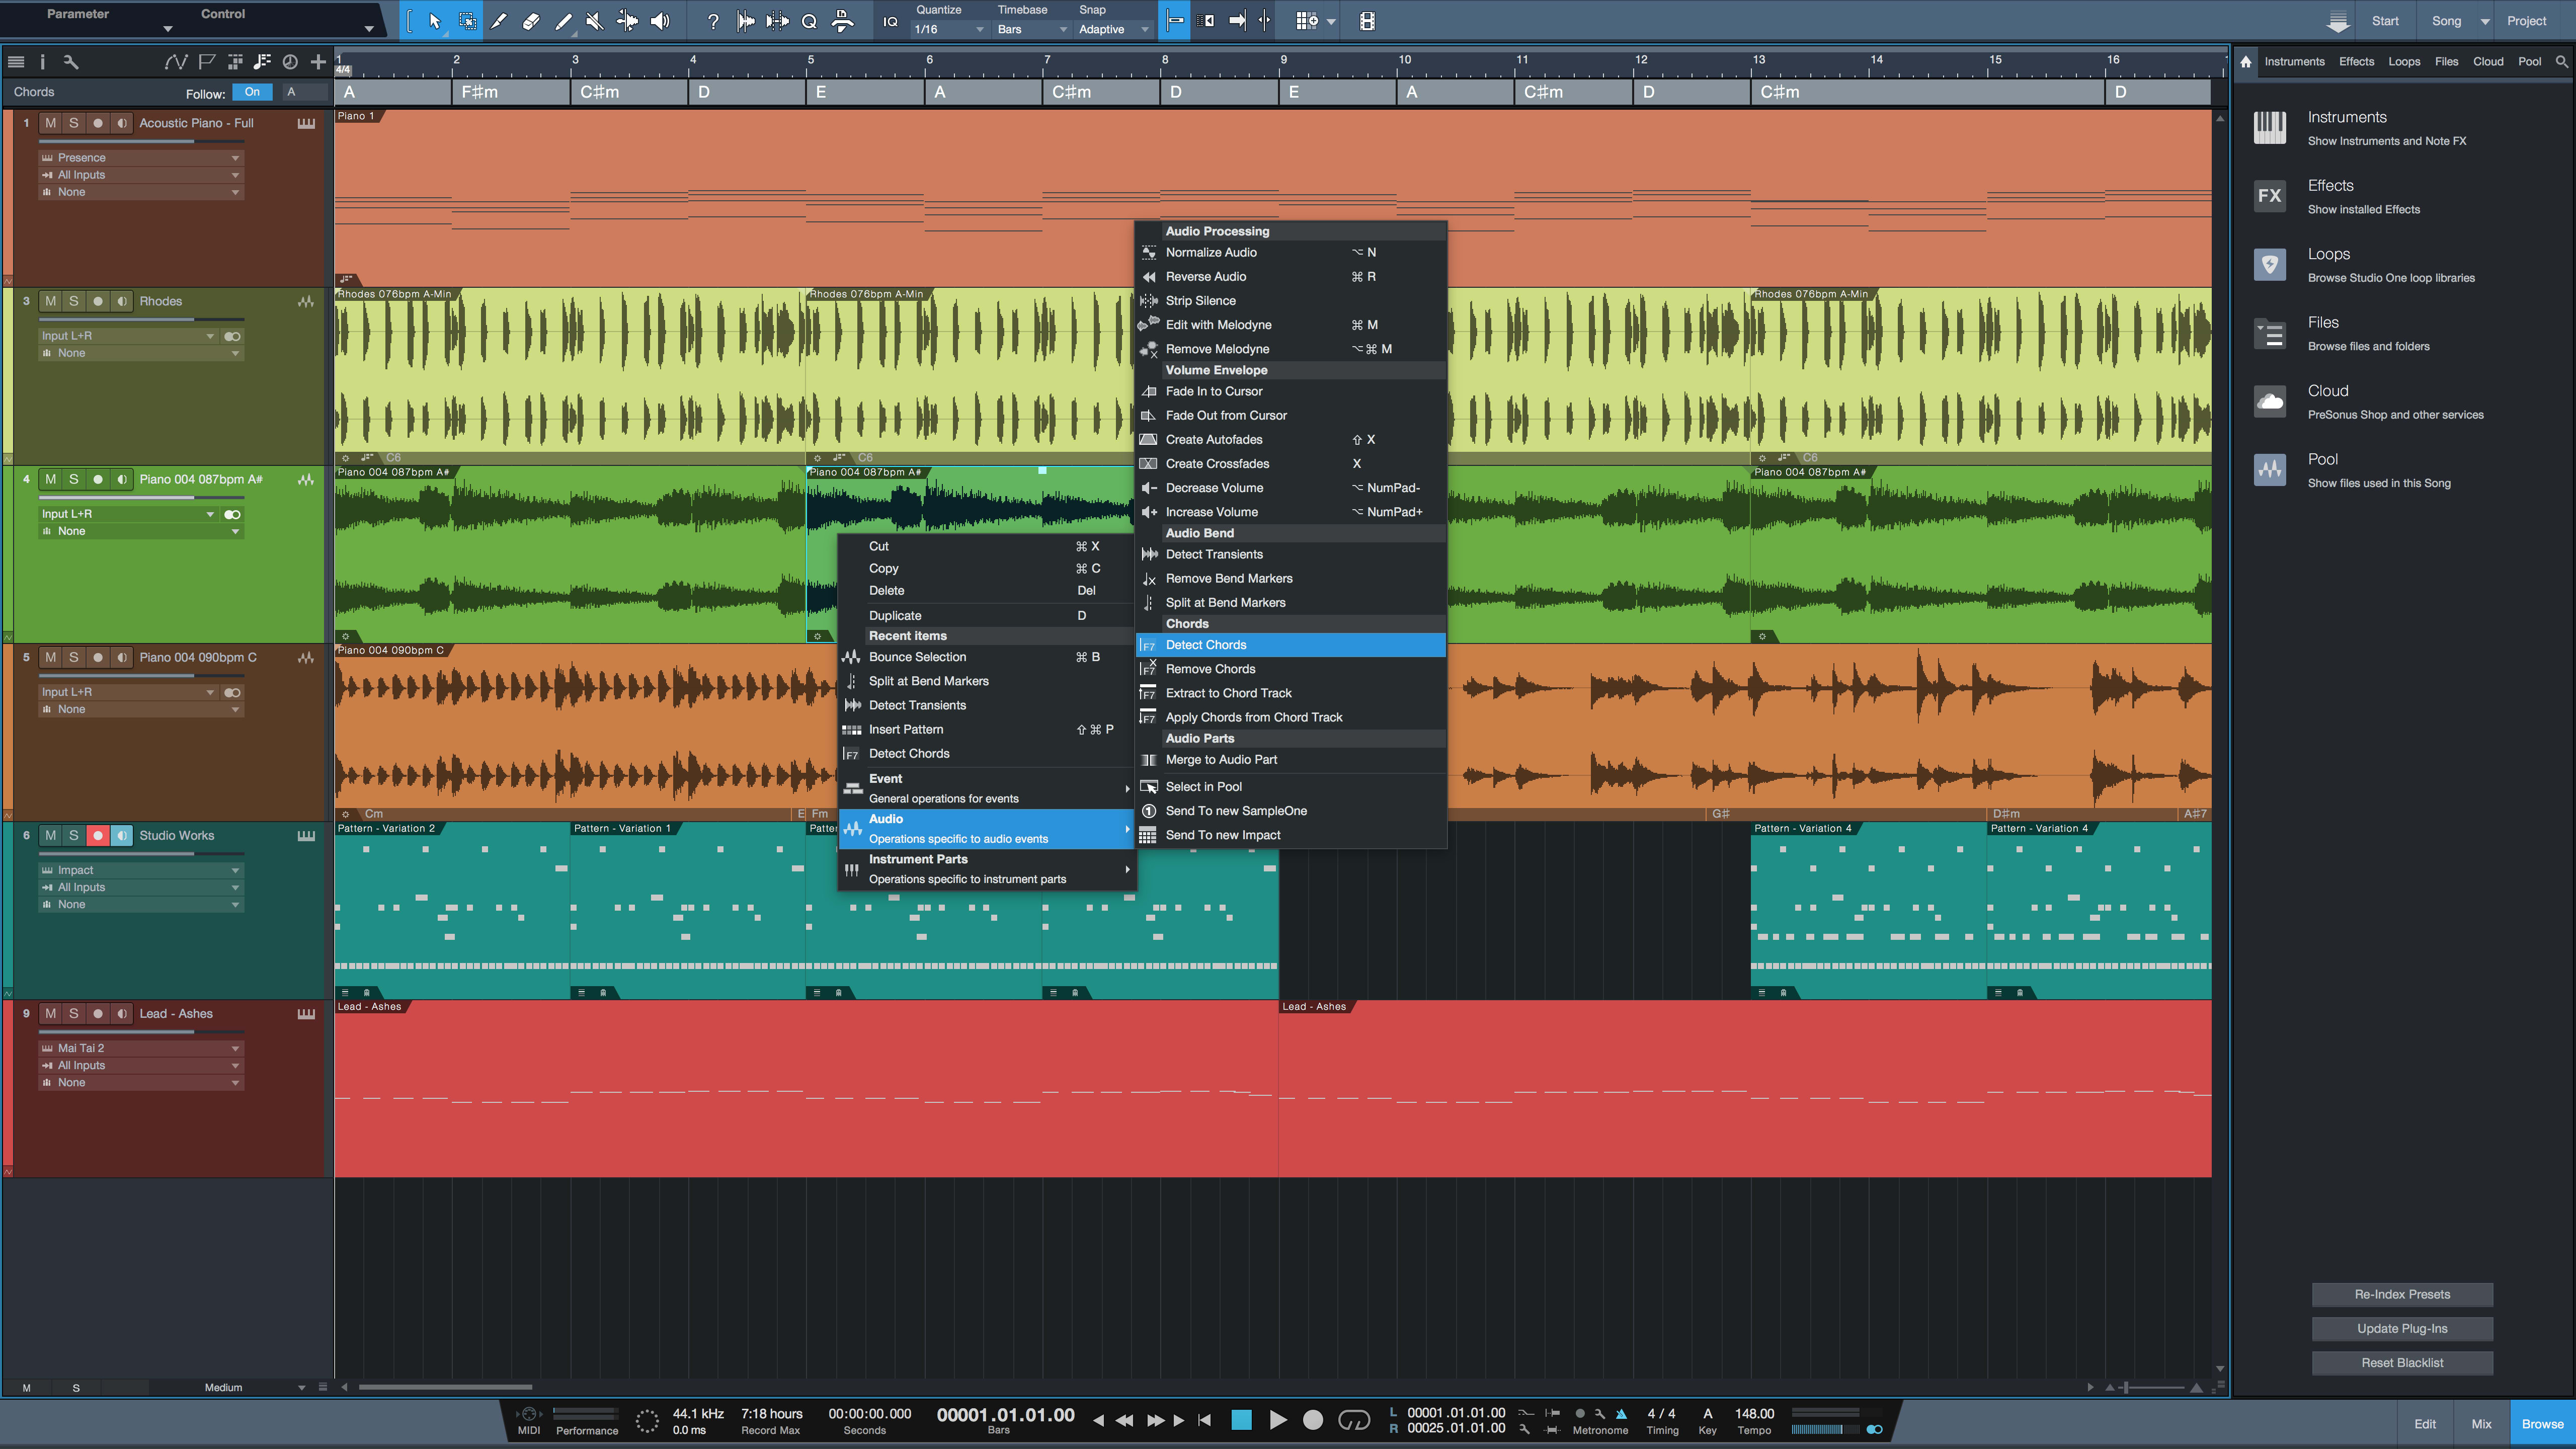
Task: Select the Arrow tool
Action: point(434,21)
